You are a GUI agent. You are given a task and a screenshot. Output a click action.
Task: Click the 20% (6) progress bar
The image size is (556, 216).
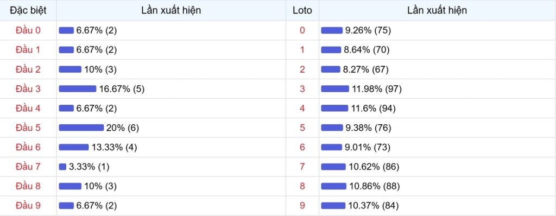pyautogui.click(x=81, y=128)
